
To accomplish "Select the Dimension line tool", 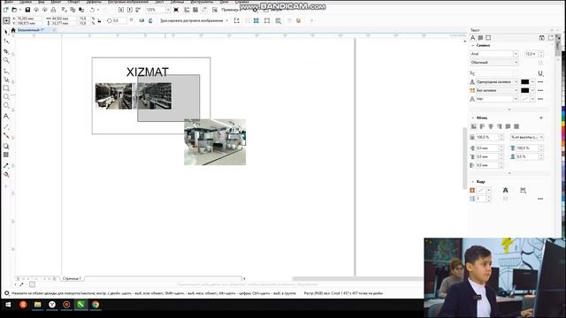I will click(6, 127).
